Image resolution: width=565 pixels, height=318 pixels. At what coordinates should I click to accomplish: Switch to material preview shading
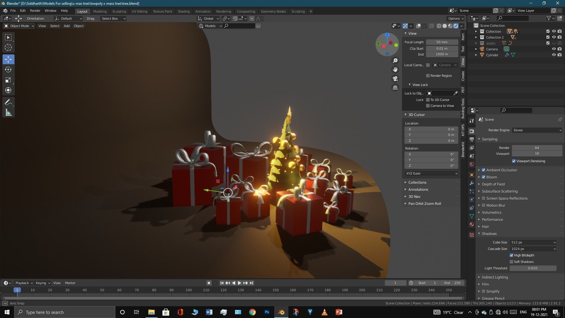coord(450,26)
